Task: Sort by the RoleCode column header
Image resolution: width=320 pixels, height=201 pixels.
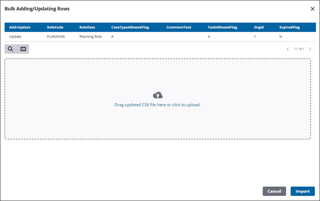Action: click(55, 27)
